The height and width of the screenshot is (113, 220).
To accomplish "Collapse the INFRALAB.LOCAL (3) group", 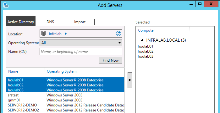I will click(142, 40).
